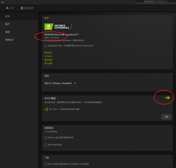Open the 主页 home tab
Image resolution: width=176 pixels, height=168 pixels.
(x=10, y=8)
